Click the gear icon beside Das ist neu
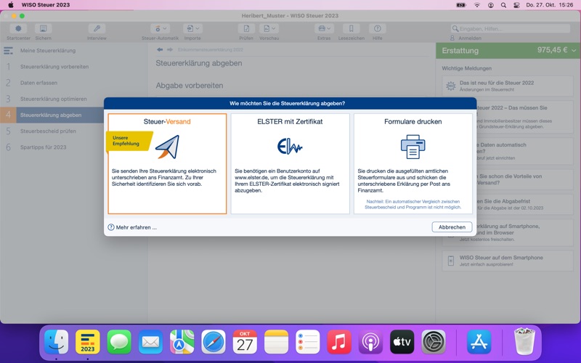The width and height of the screenshot is (581, 363). (450, 86)
